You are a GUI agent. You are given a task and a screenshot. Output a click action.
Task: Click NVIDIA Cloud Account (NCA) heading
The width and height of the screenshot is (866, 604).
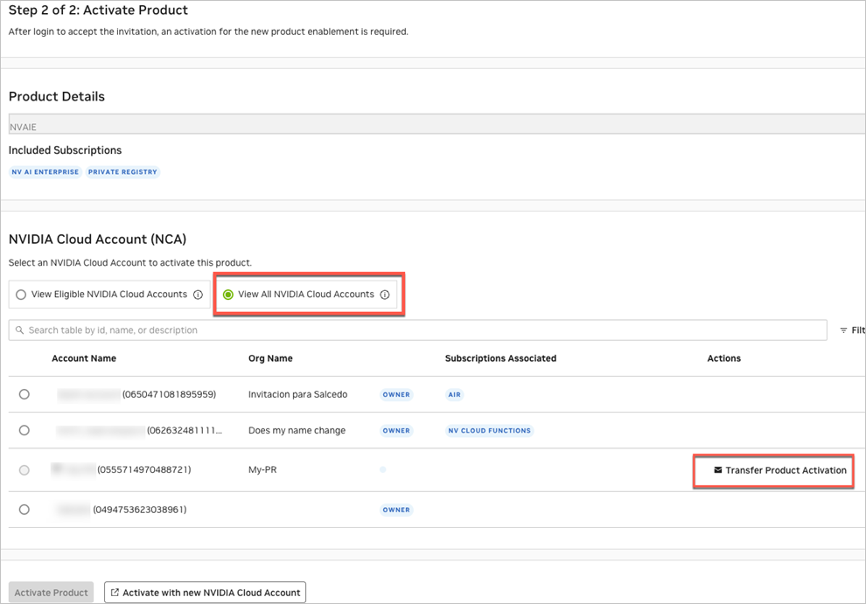tap(98, 239)
